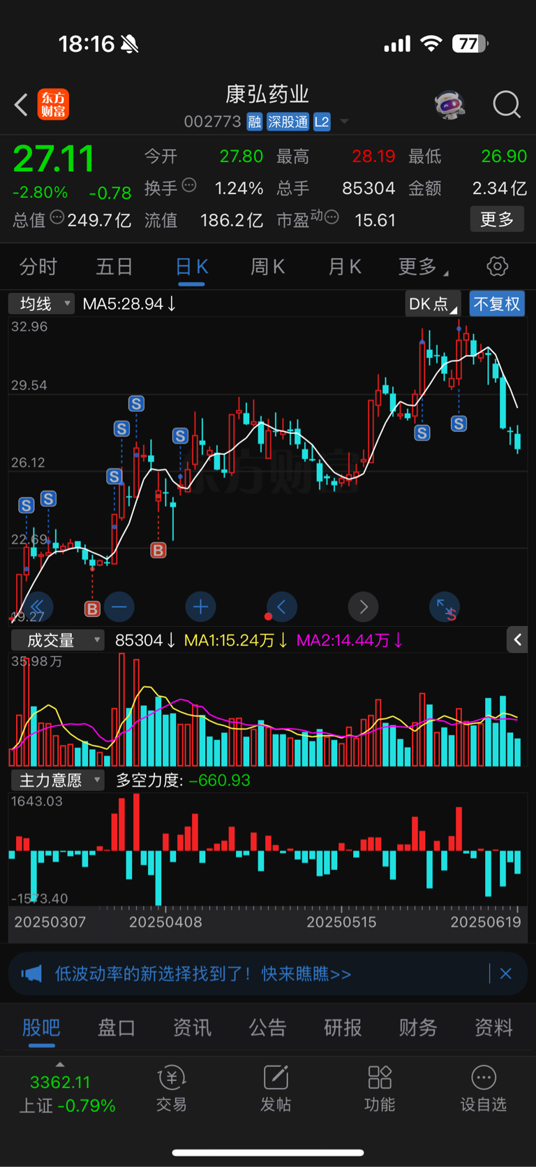Open the 资料 tab
536x1167 pixels.
493,1027
